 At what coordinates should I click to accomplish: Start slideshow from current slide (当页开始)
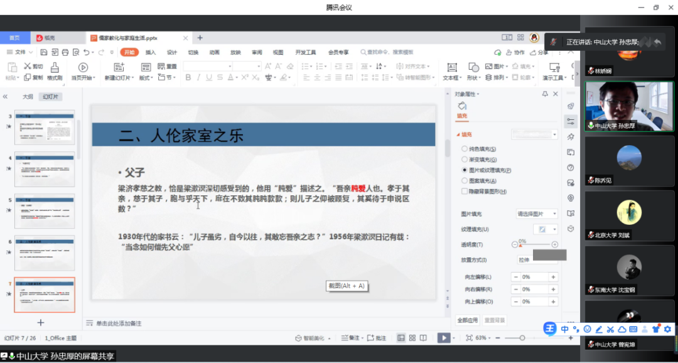point(83,72)
